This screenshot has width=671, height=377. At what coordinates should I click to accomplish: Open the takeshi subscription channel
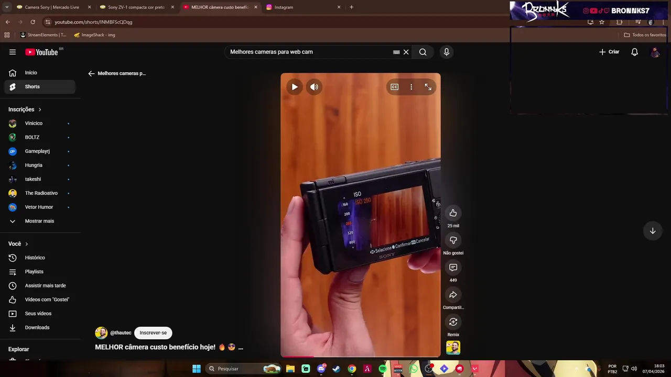click(x=40, y=179)
